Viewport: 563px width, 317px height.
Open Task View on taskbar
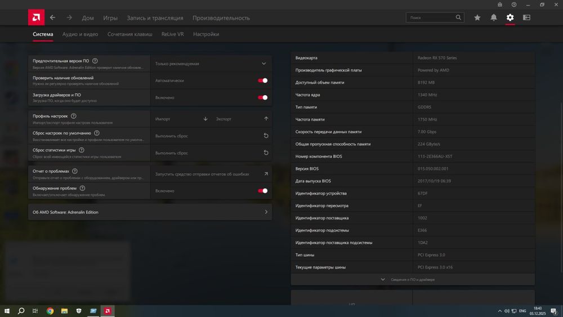pos(35,311)
